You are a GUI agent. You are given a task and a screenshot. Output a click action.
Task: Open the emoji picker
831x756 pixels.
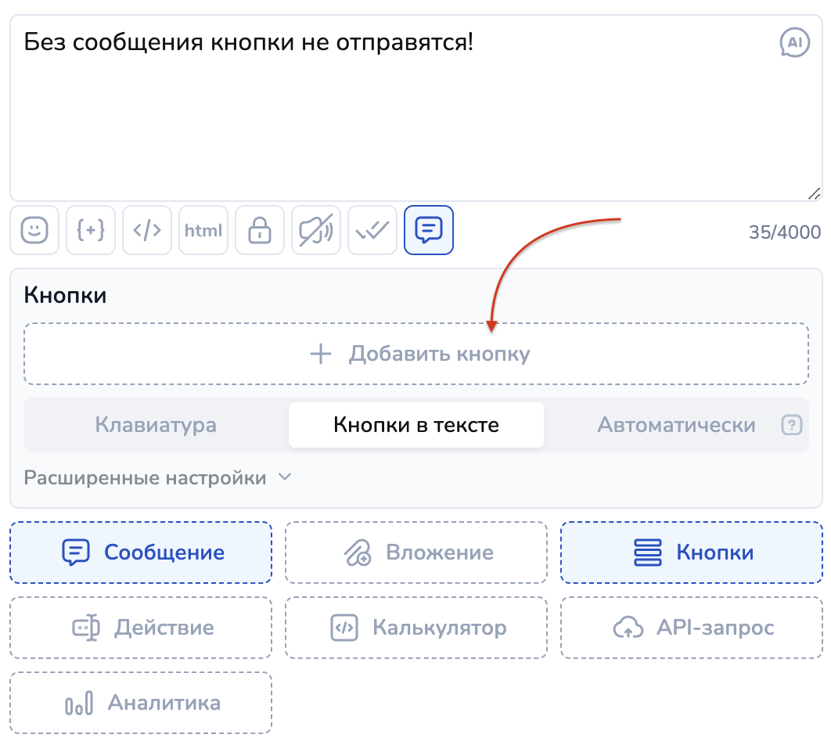pos(34,230)
